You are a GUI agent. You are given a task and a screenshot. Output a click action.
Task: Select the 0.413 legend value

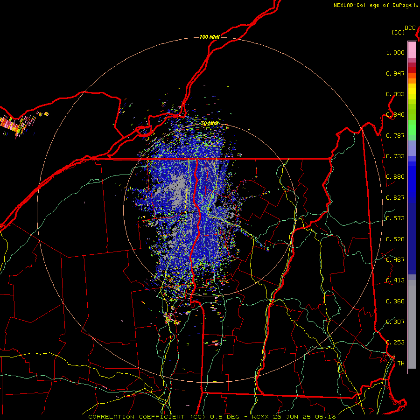pos(395,280)
